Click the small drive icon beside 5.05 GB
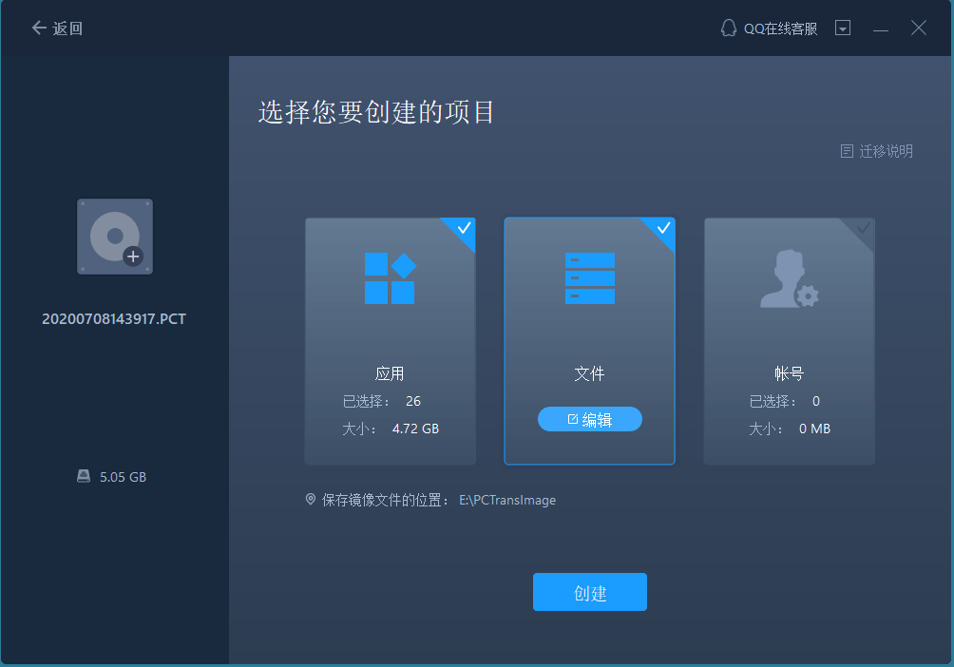This screenshot has width=954, height=667. [x=84, y=476]
